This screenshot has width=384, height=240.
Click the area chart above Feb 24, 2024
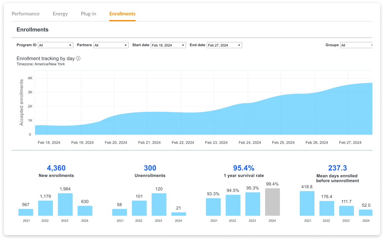click(250, 120)
